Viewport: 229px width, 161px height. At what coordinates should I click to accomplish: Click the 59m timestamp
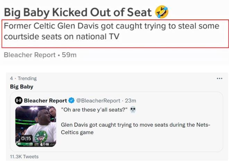[x=69, y=55]
